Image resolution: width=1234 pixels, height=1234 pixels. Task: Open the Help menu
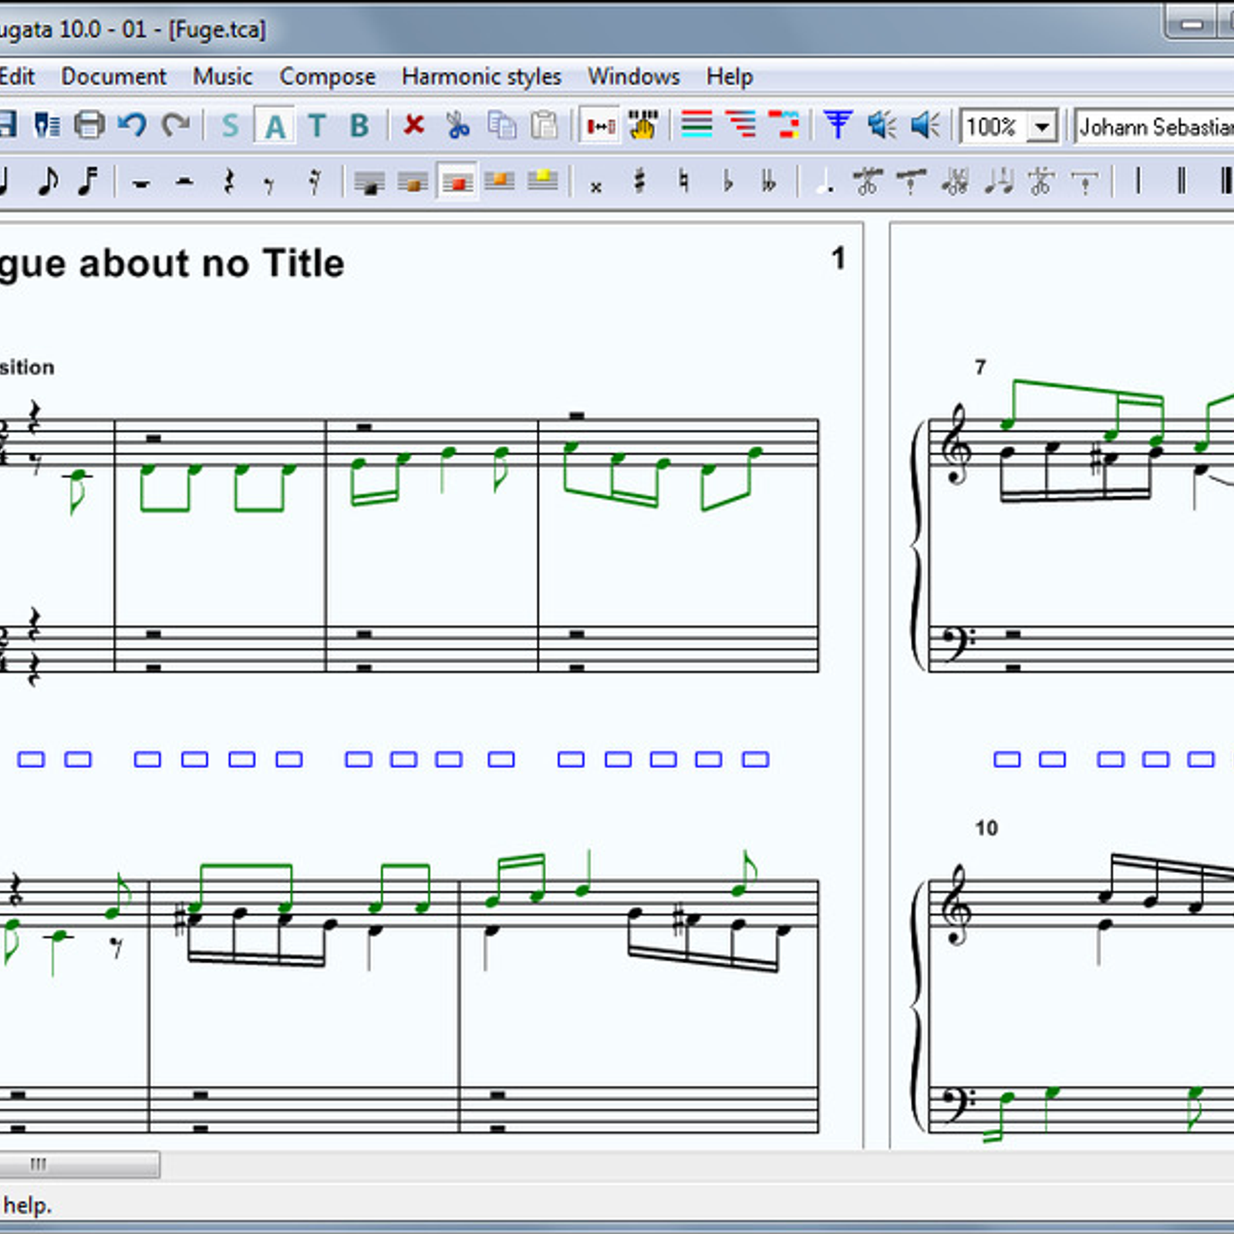click(730, 77)
